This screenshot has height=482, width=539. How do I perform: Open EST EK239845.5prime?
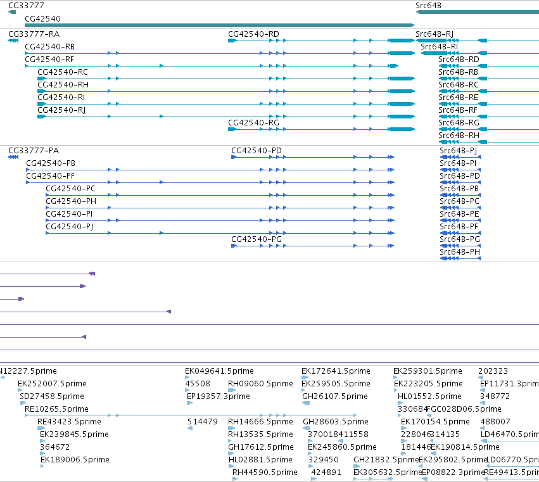point(74,435)
